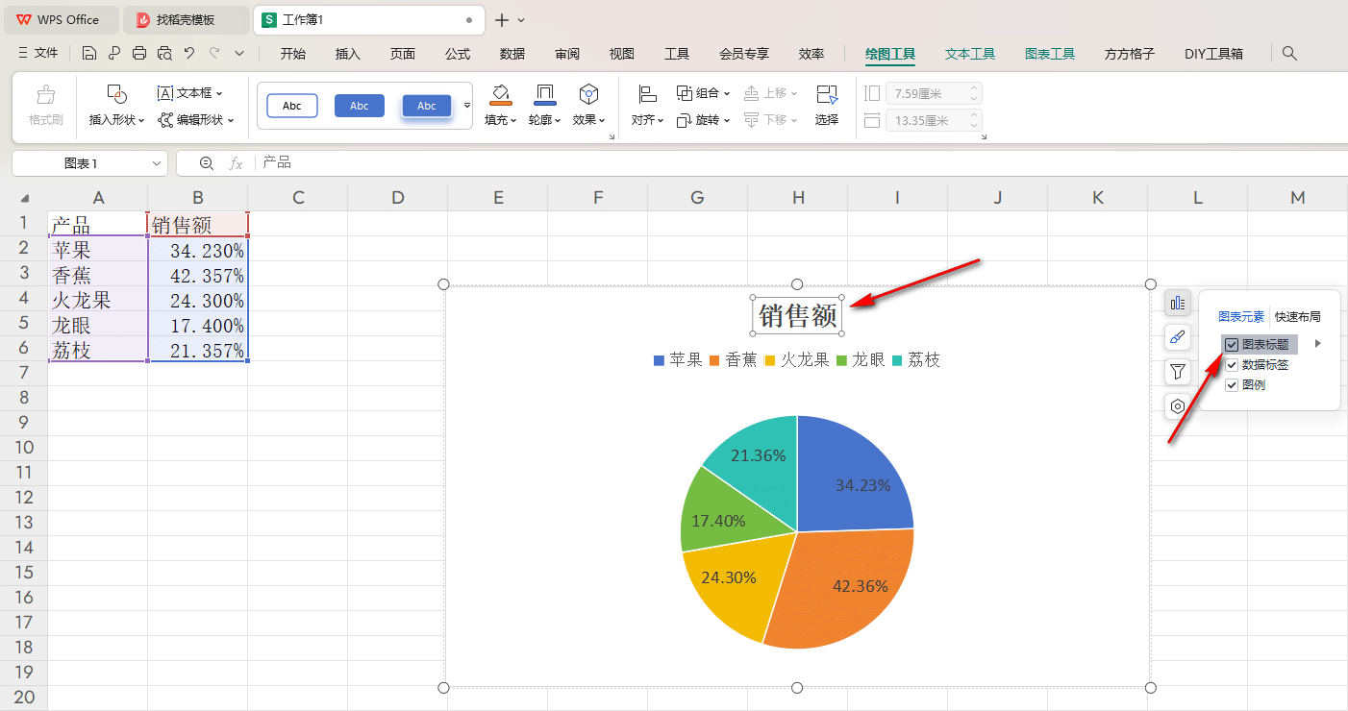
Task: Select cell B3 containing 42.357%
Action: [198, 275]
